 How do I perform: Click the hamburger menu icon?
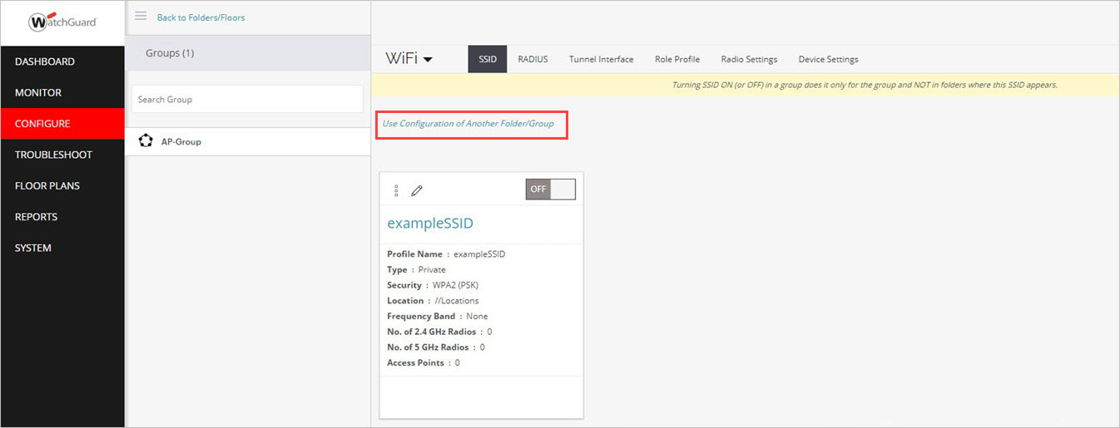point(141,16)
